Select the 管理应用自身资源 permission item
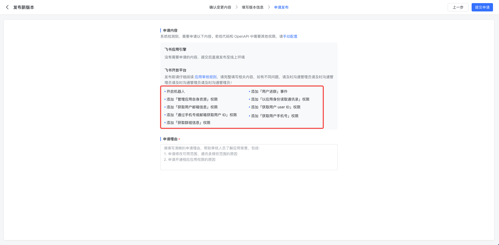Screen dimensions: 499x245 click(192, 99)
